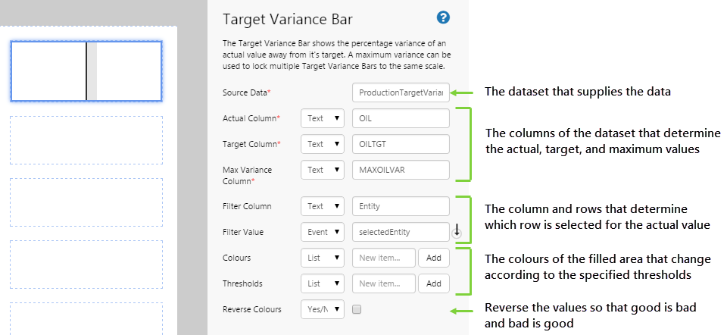Click the blue help question mark icon
The width and height of the screenshot is (727, 335).
pos(444,17)
